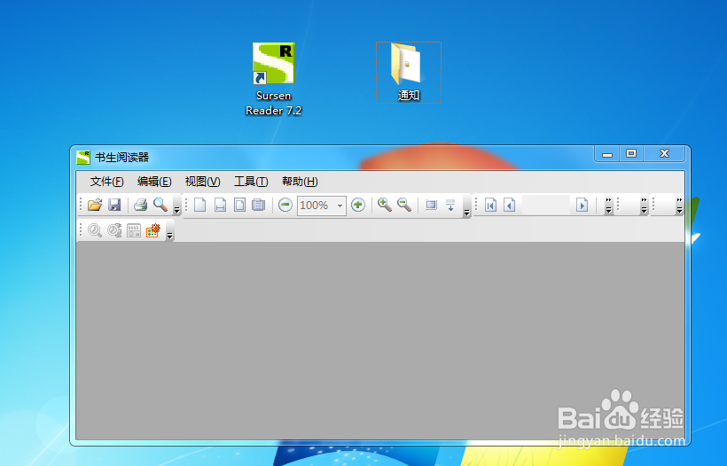This screenshot has height=466, width=727.
Task: Open the 帮助(H) menu
Action: (300, 182)
